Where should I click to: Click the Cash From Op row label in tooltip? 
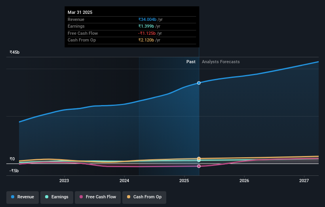point(82,40)
